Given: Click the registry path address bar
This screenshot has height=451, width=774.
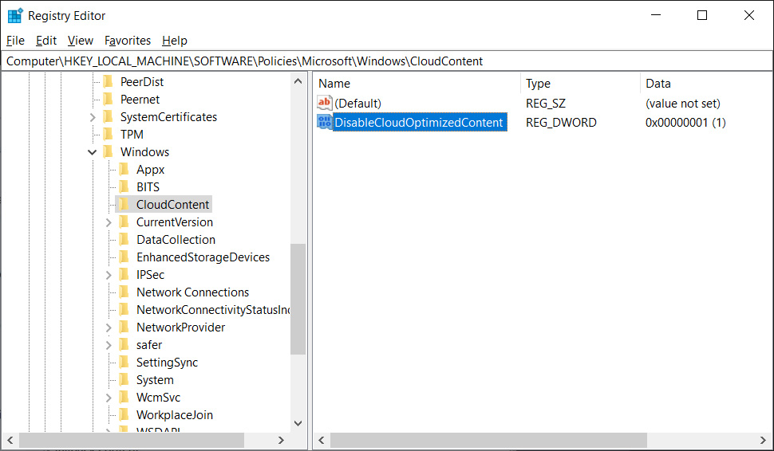Looking at the screenshot, I should 387,61.
